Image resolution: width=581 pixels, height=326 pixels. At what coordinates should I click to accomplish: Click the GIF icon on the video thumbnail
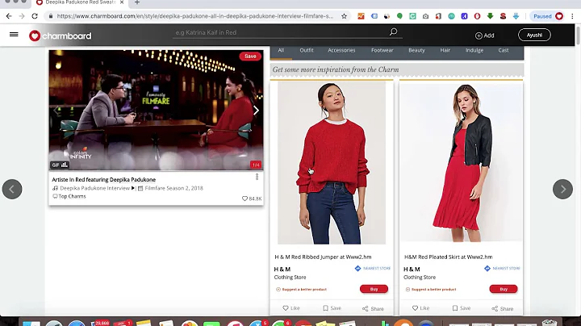tap(60, 165)
